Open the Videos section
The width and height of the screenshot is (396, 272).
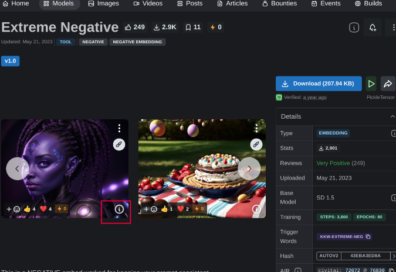148,4
